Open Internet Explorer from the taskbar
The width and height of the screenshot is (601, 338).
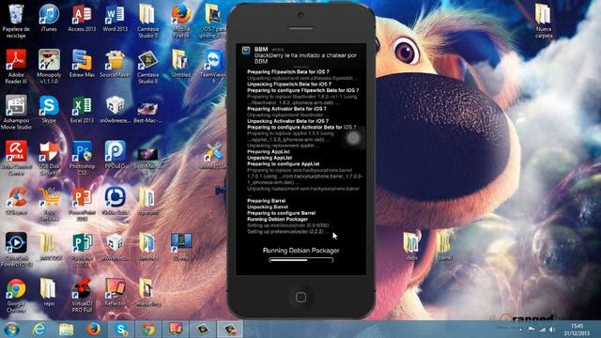click(39, 330)
